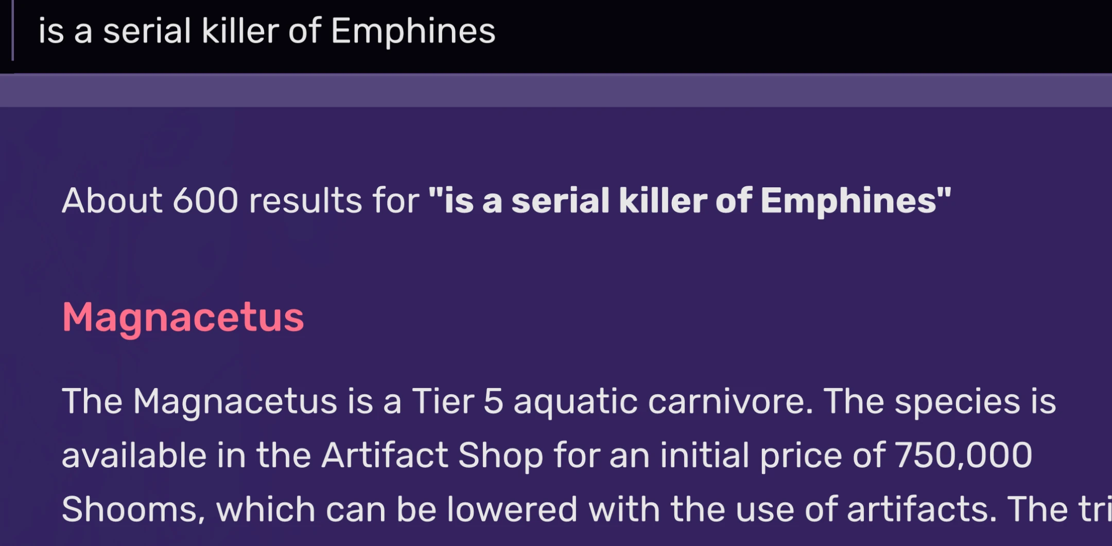Click the Magnacetus result description snippet
The image size is (1112, 546).
559,455
